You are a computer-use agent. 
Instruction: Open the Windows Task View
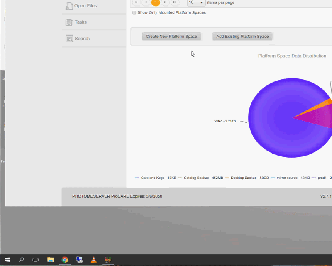(x=36, y=260)
